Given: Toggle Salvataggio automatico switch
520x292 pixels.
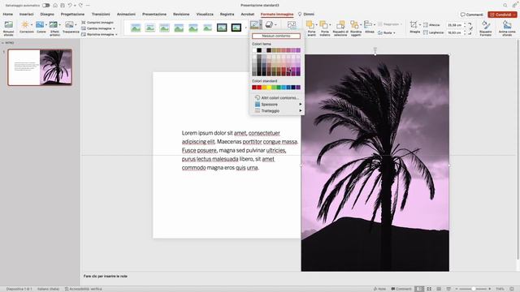Looking at the screenshot, I should [x=45, y=6].
